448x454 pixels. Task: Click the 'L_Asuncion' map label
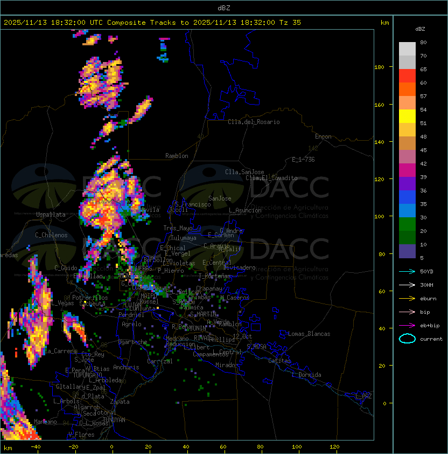[245, 210]
